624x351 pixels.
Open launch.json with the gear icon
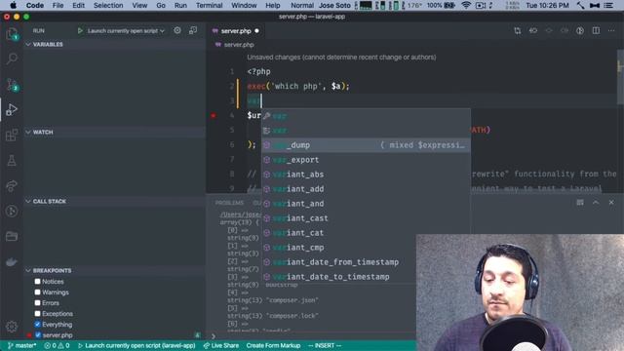pos(177,30)
